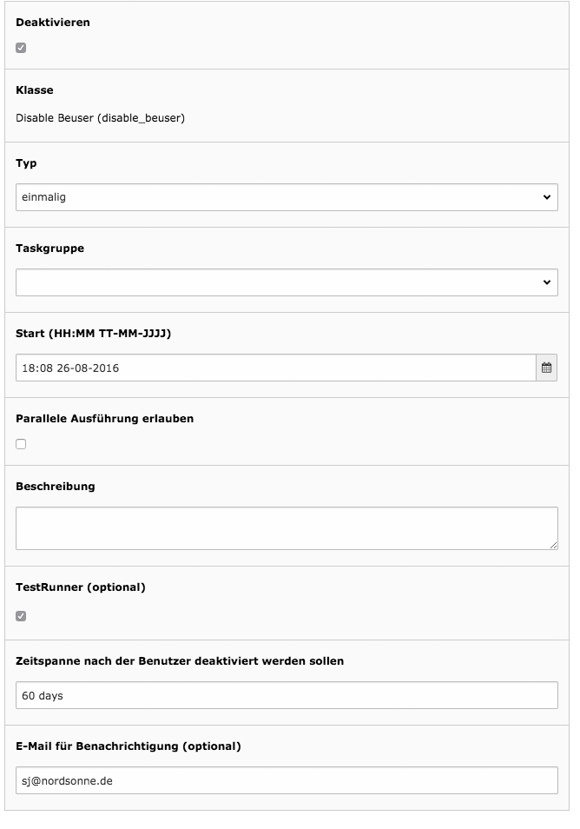Image resolution: width=580 pixels, height=829 pixels.
Task: Click the Zeitspanne nach der Benutzer label
Action: click(x=180, y=661)
